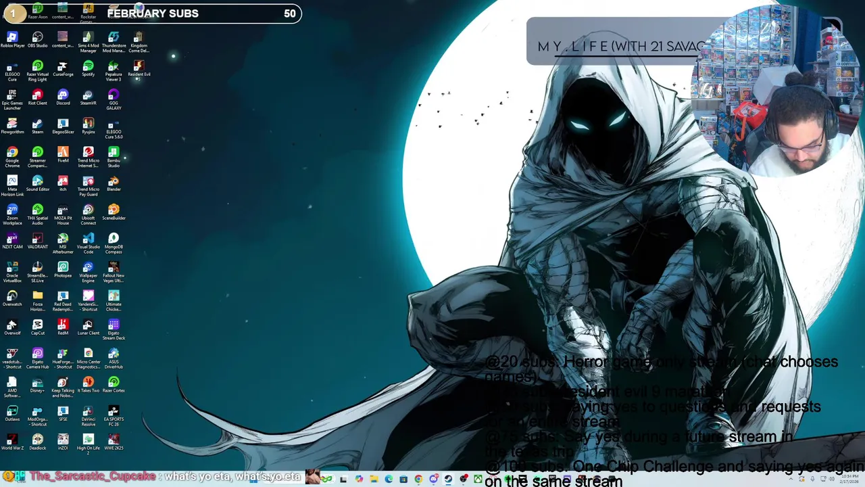Launch CurseForge from the desktop
This screenshot has width=865, height=487.
coord(63,69)
